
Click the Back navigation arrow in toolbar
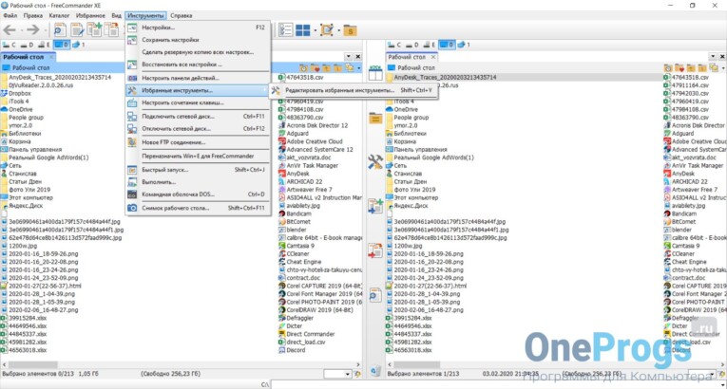10,30
